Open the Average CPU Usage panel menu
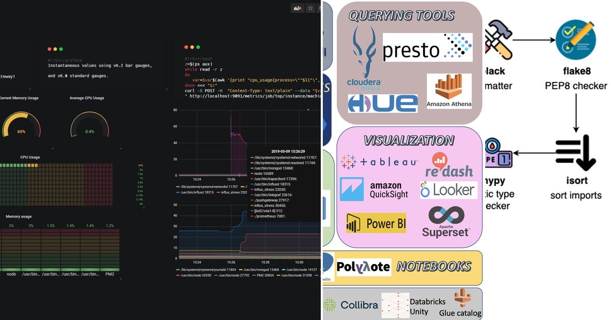The image size is (611, 320). pos(87,98)
